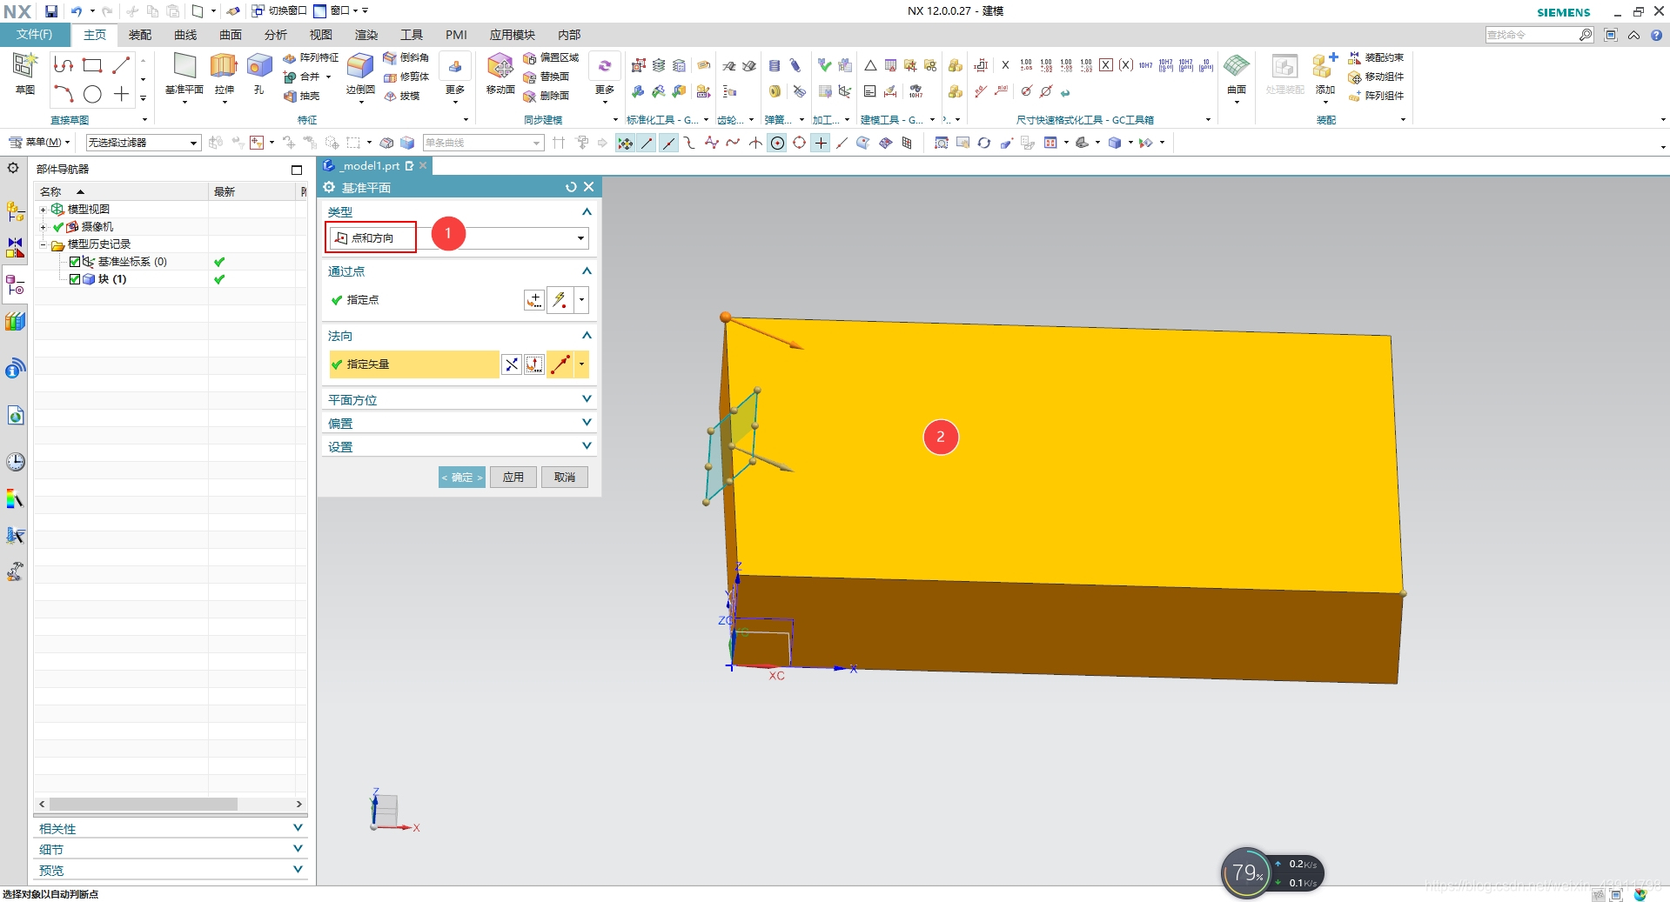This screenshot has width=1670, height=902.
Task: Select the arc sketch tool
Action: (64, 94)
